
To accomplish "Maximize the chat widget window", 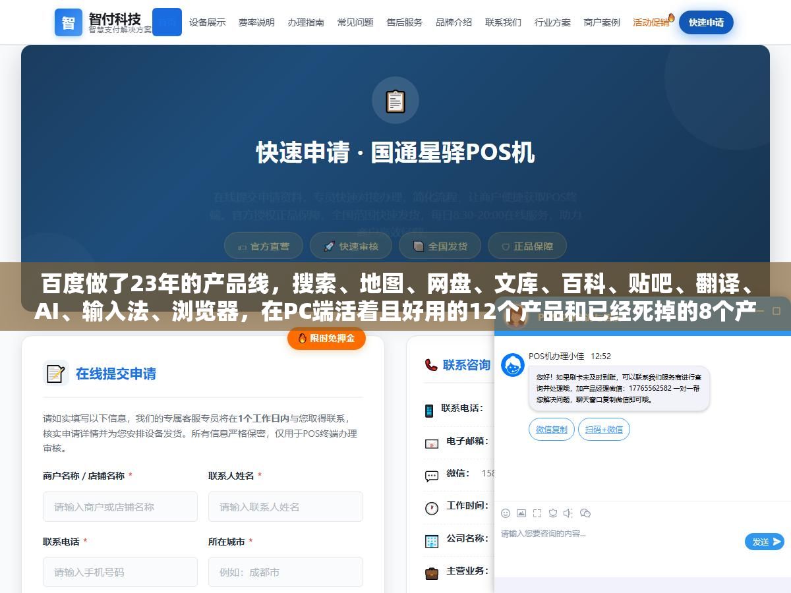I will pos(776,311).
